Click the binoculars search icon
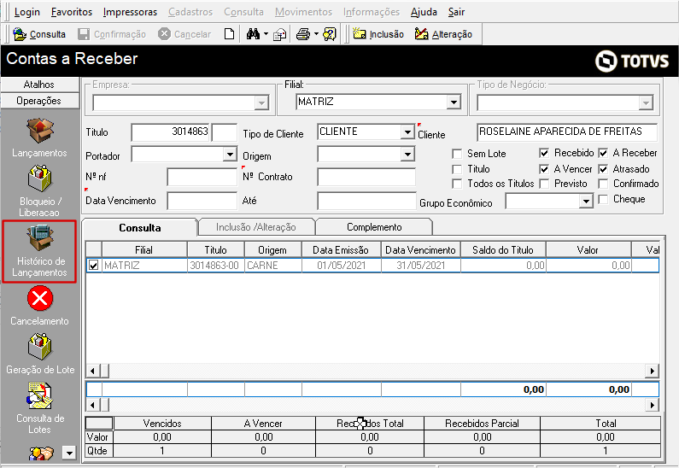The width and height of the screenshot is (679, 468). 253,34
